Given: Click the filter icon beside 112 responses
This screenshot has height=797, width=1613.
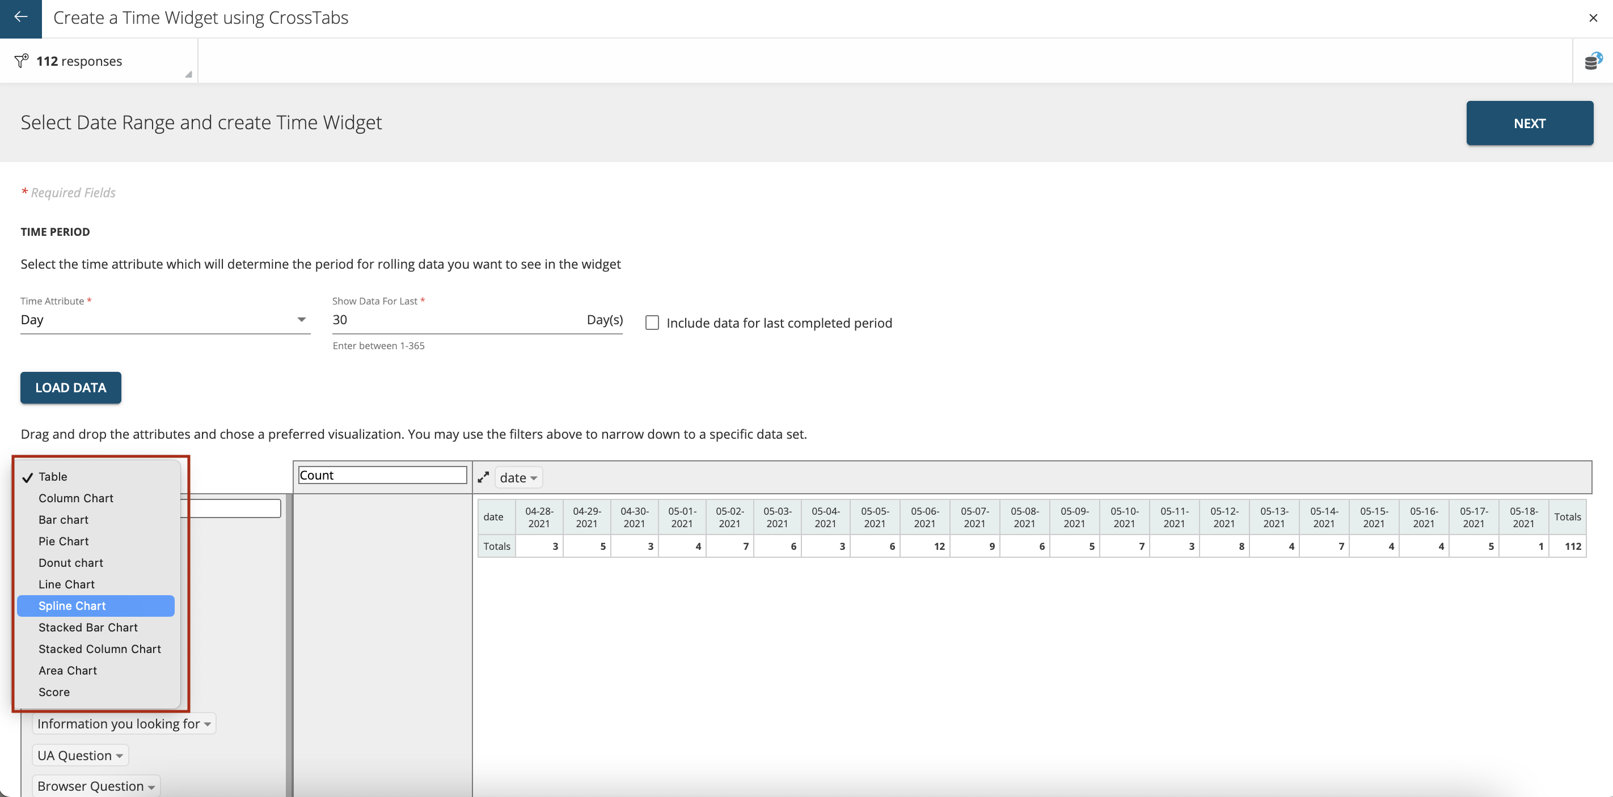Looking at the screenshot, I should [22, 61].
